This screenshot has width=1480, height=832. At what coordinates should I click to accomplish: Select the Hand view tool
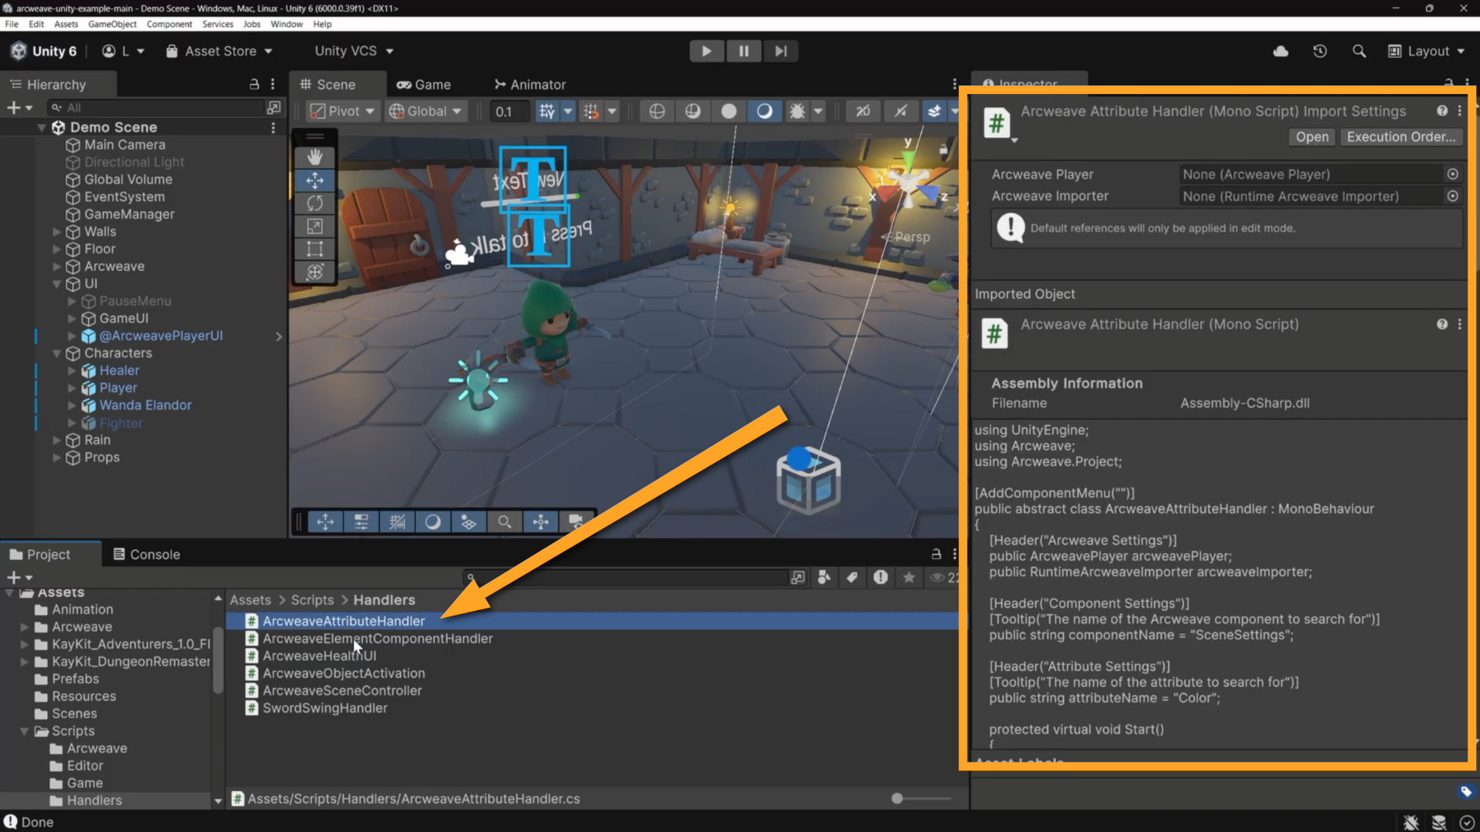pyautogui.click(x=314, y=157)
